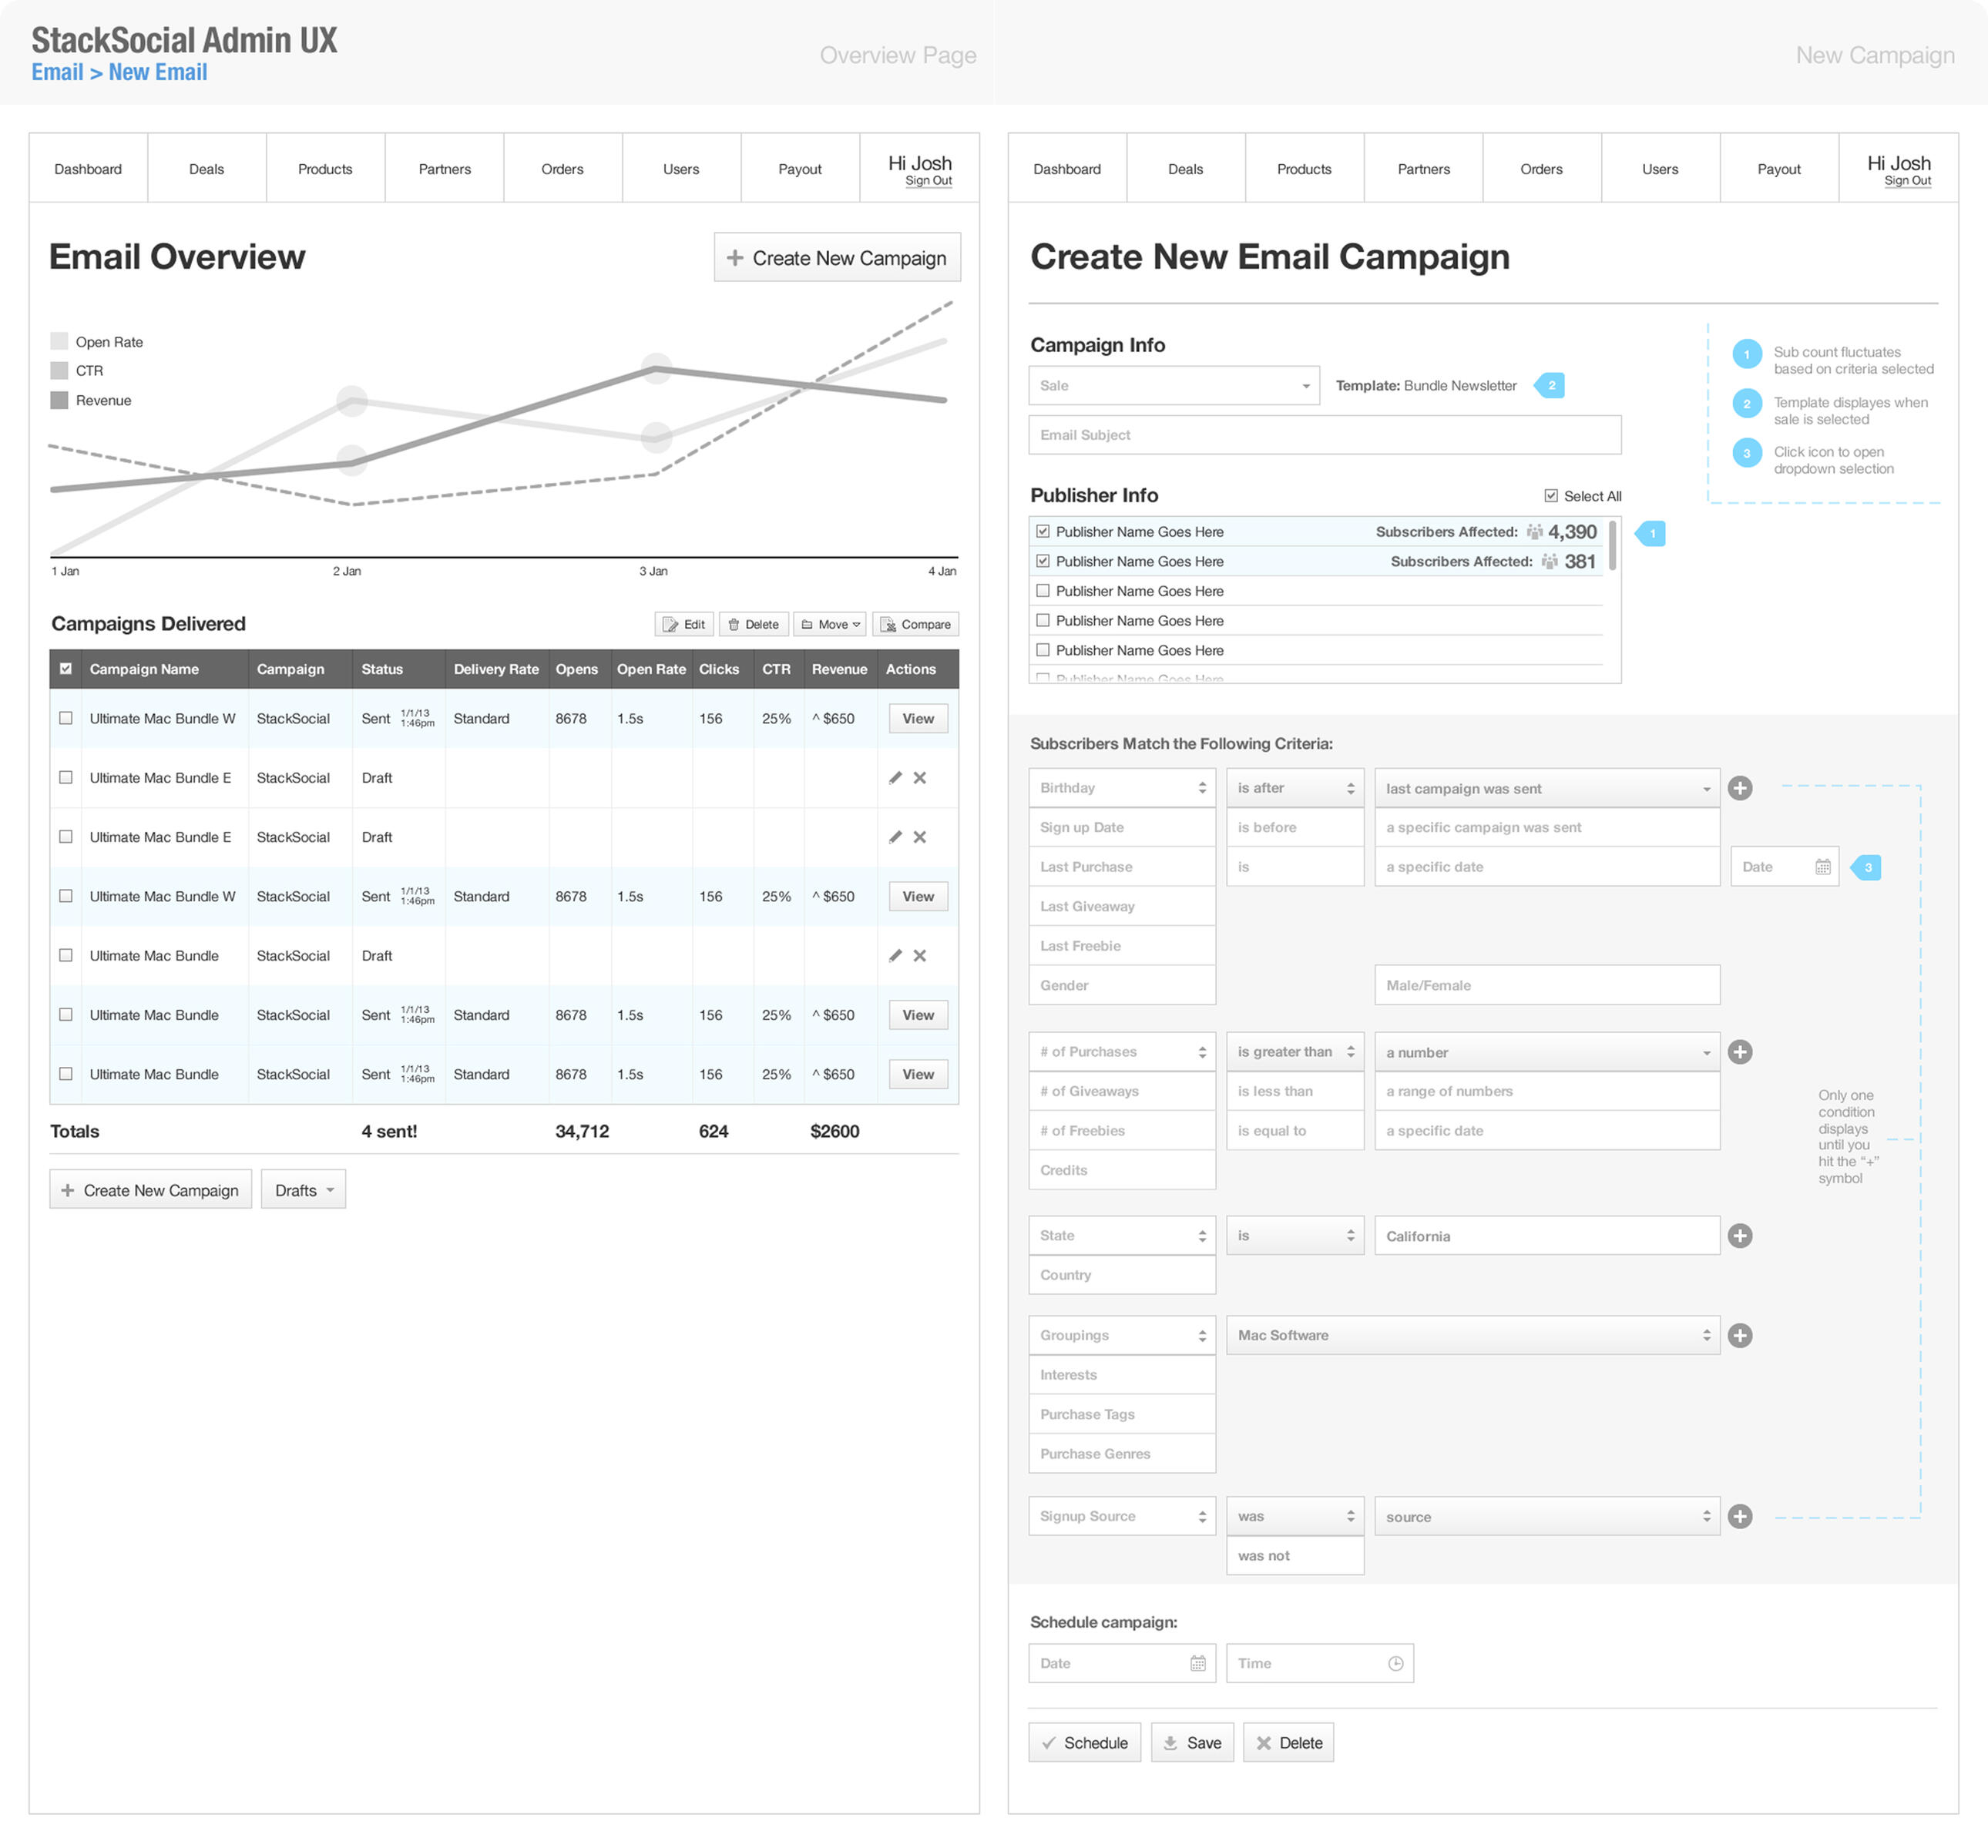Click Sign Out link in Overview Page nav
Image resolution: width=1988 pixels, height=1848 pixels.
pos(928,181)
